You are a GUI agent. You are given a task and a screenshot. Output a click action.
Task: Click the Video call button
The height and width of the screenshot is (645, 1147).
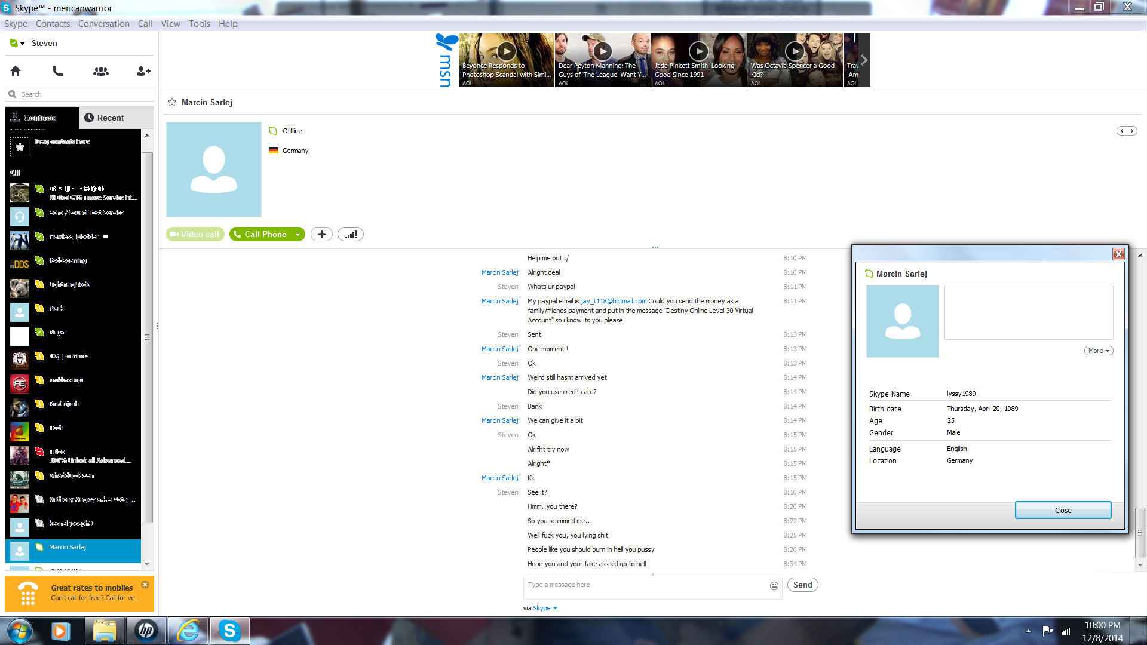195,234
